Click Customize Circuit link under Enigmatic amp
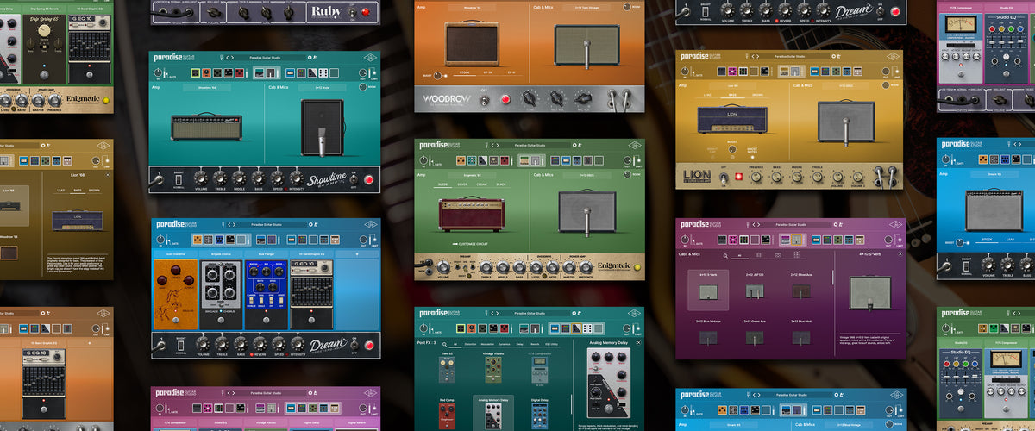Image resolution: width=1035 pixels, height=431 pixels. click(x=470, y=244)
